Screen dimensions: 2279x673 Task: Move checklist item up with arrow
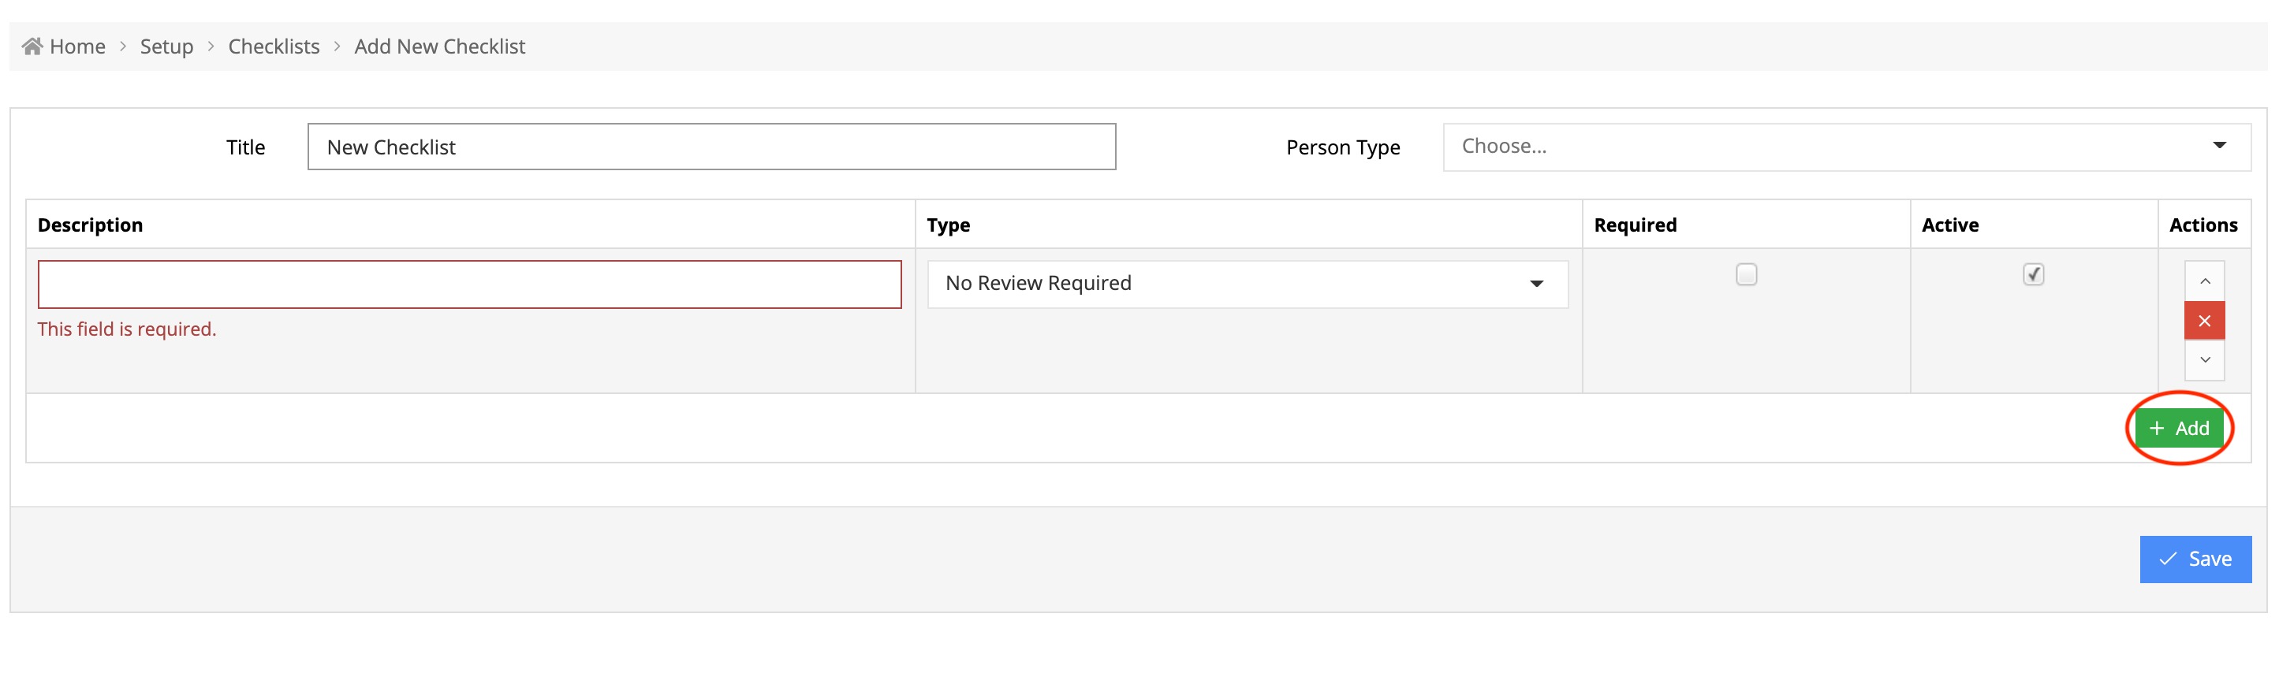point(2204,281)
